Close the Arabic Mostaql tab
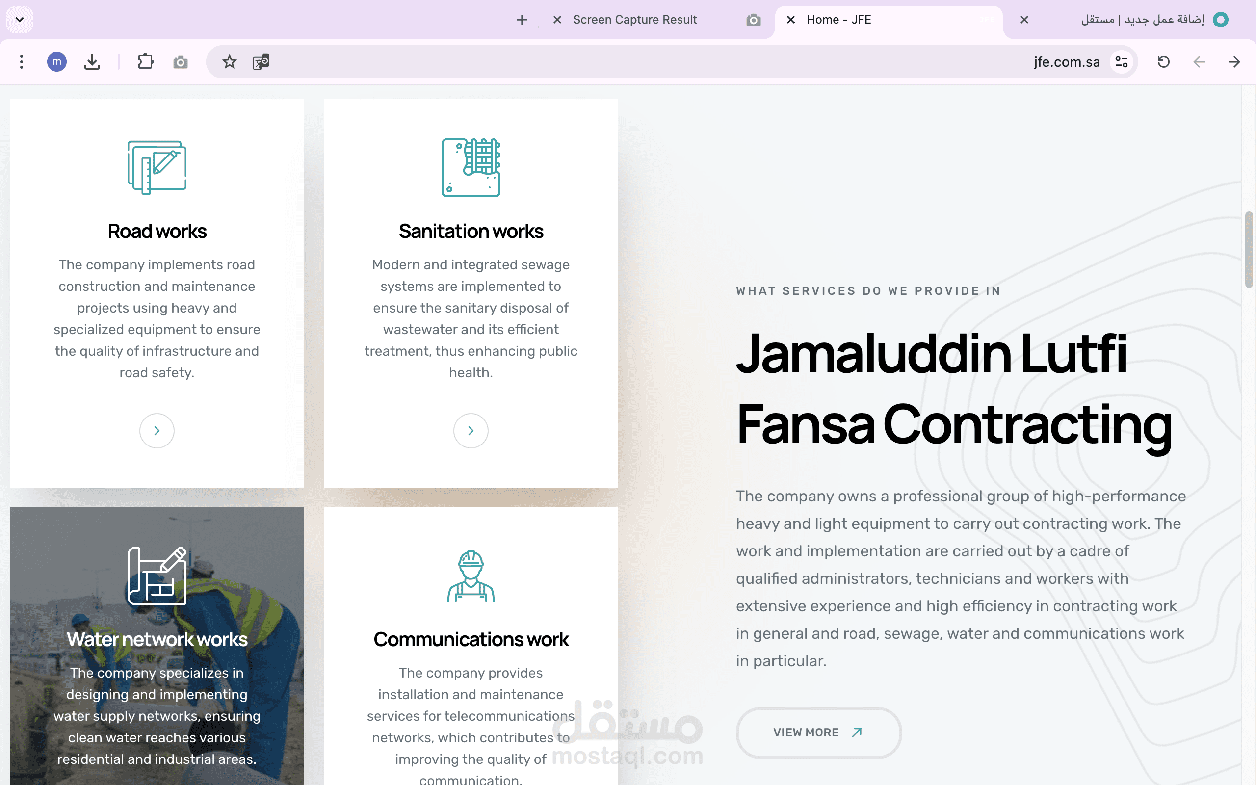 pos(1024,20)
